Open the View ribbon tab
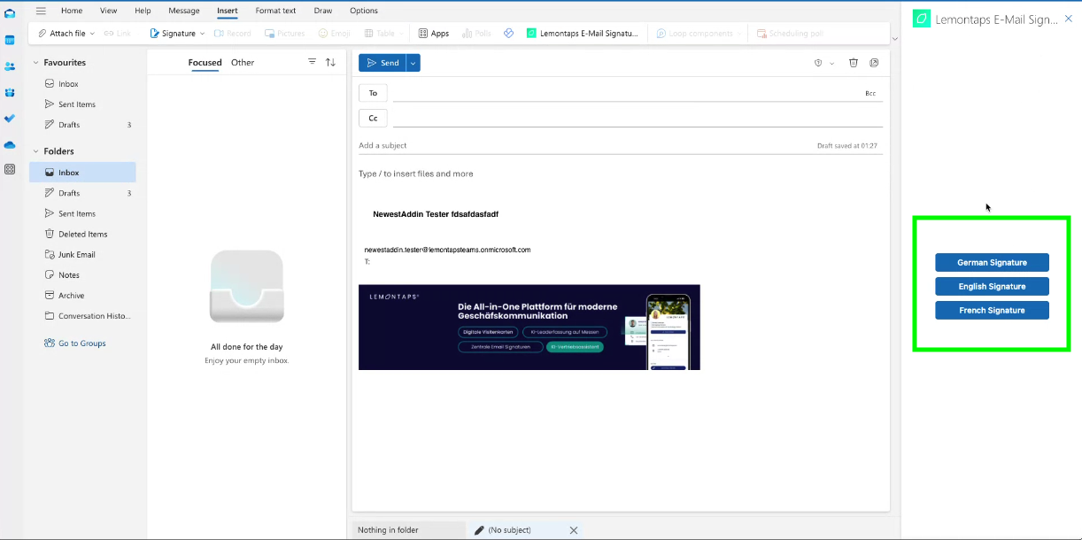This screenshot has width=1082, height=540. pyautogui.click(x=108, y=11)
